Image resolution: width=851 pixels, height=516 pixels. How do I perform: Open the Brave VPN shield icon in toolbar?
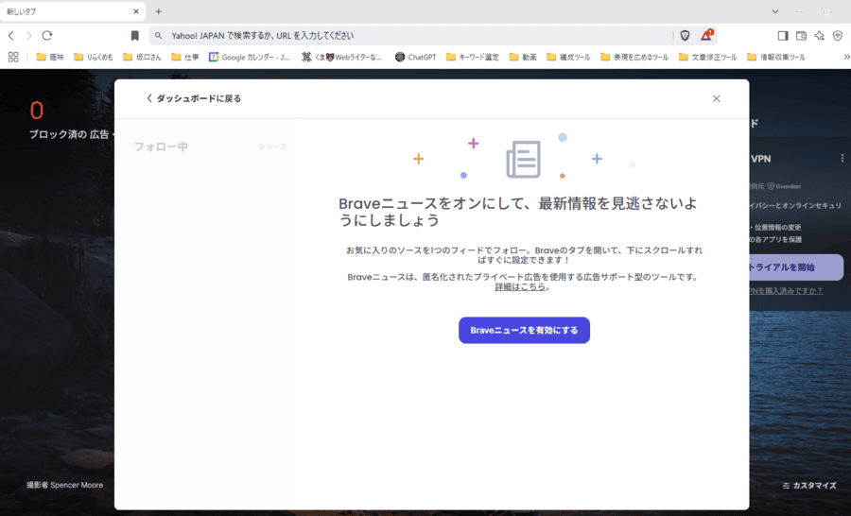click(838, 36)
